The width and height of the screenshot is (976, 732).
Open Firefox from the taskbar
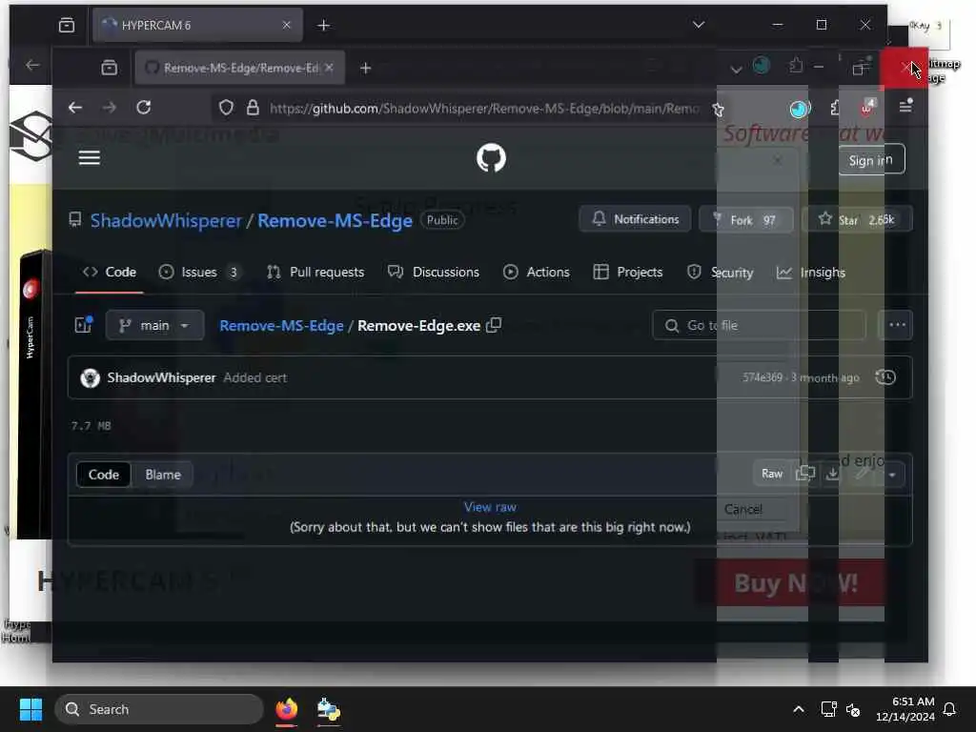(286, 709)
